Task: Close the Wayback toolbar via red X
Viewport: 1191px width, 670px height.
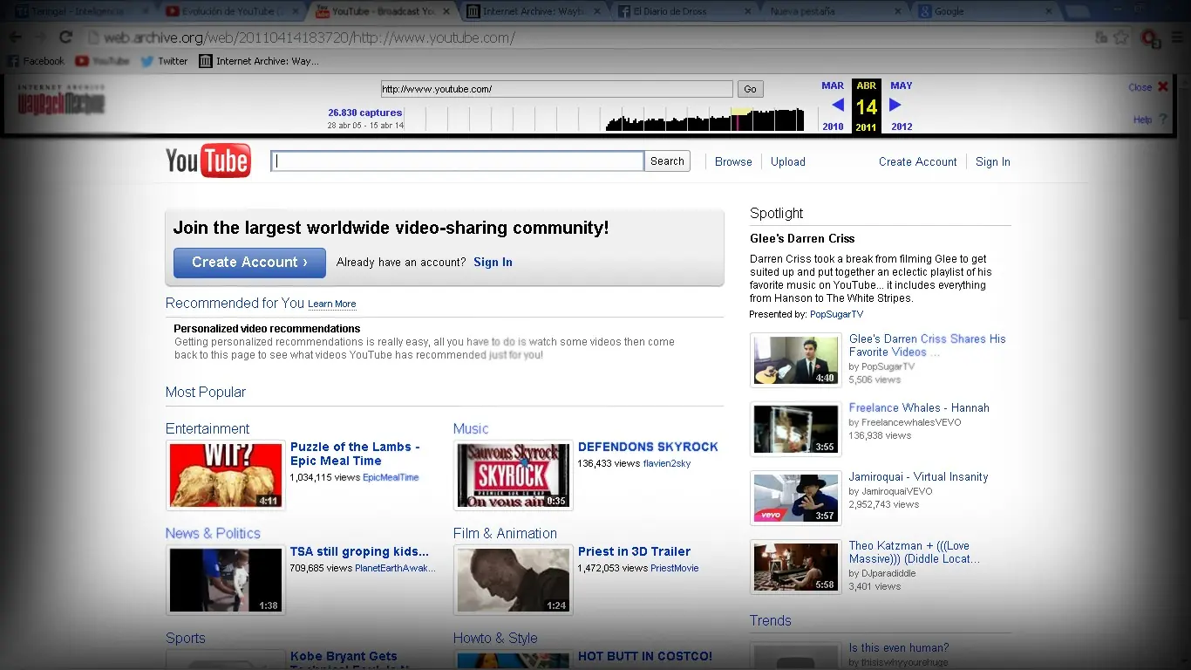Action: [x=1162, y=86]
